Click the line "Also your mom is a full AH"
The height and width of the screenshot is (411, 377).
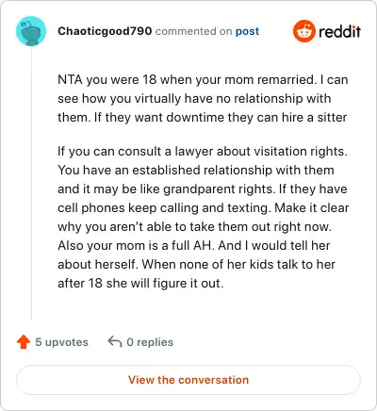tap(194, 246)
